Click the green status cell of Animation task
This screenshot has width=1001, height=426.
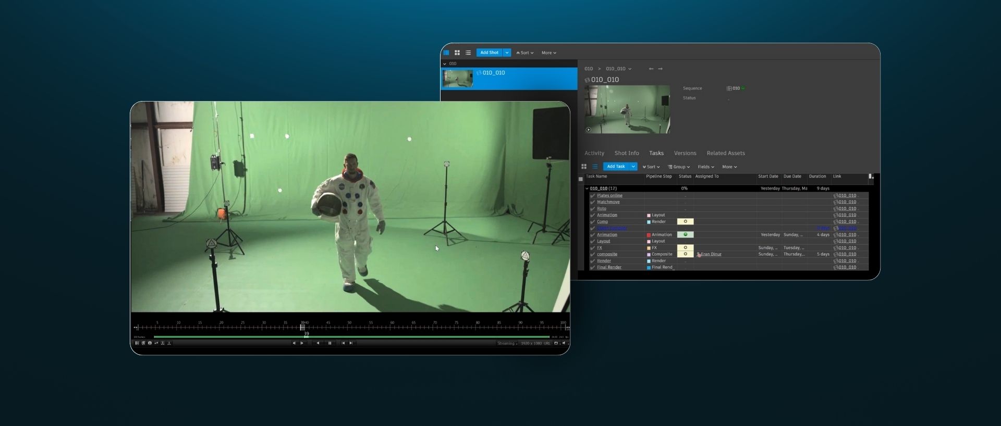(685, 235)
